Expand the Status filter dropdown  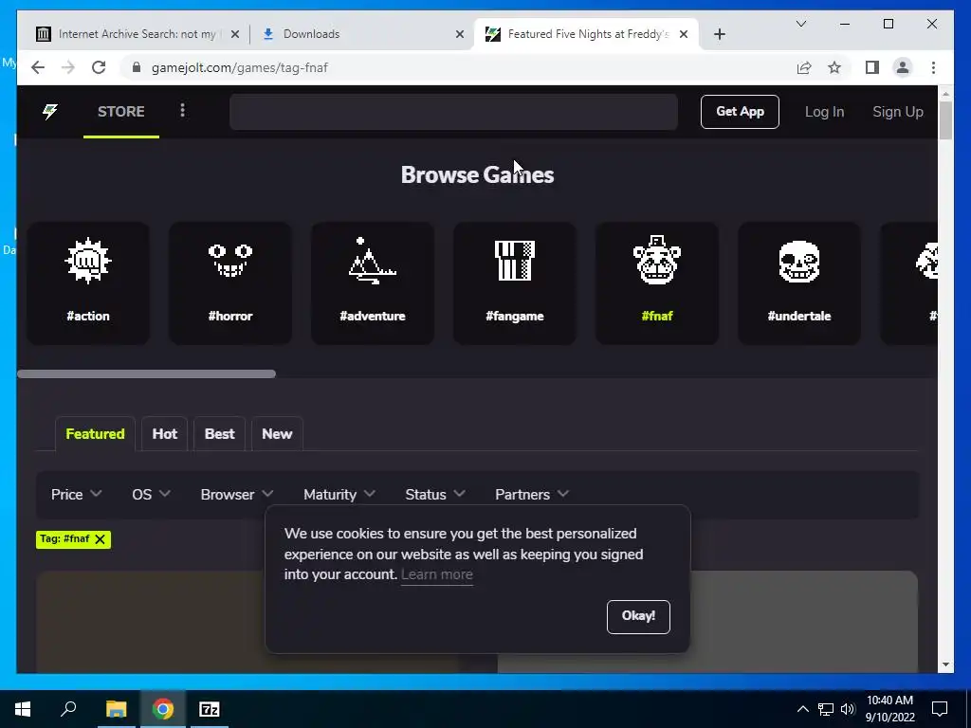pos(434,495)
